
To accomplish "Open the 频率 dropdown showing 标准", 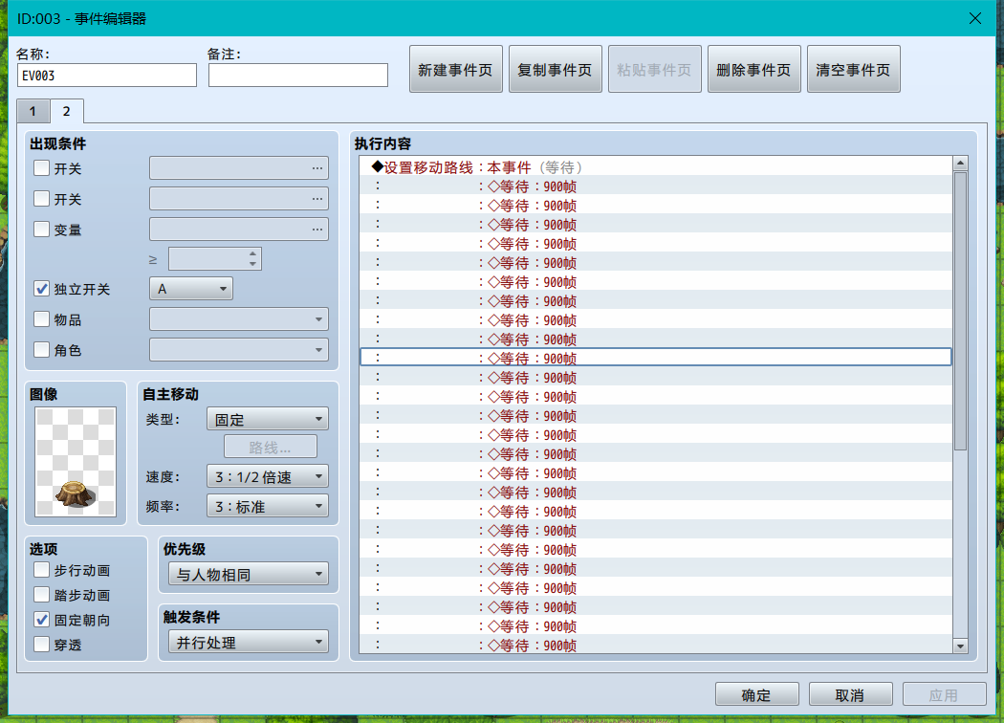I will pyautogui.click(x=268, y=507).
